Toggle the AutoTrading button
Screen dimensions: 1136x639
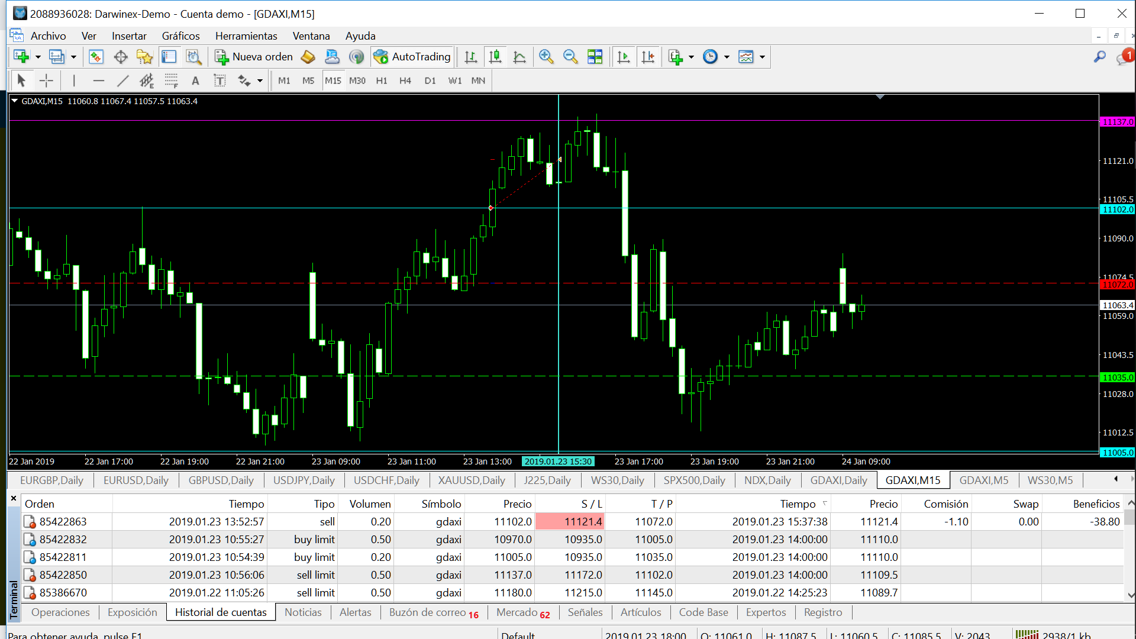point(412,57)
